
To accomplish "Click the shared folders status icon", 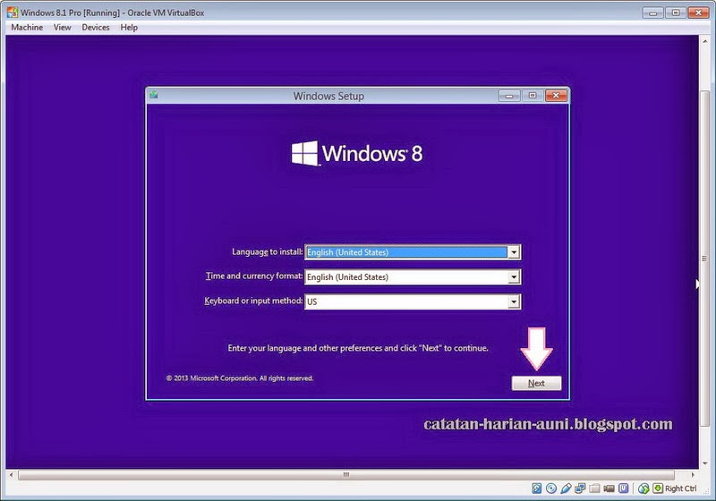I will (594, 488).
